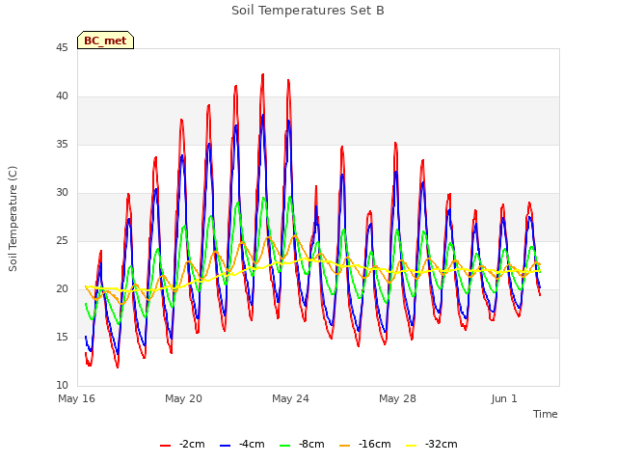Click the Soil Temperature (C) y-axis title
617x463 pixels.
click(x=13, y=219)
